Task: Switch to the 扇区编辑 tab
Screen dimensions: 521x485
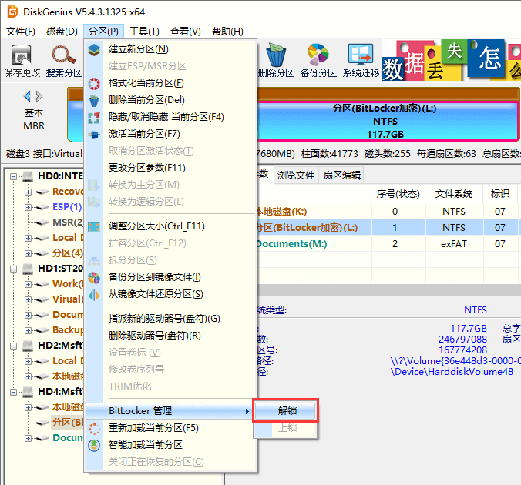Action: pyautogui.click(x=341, y=175)
